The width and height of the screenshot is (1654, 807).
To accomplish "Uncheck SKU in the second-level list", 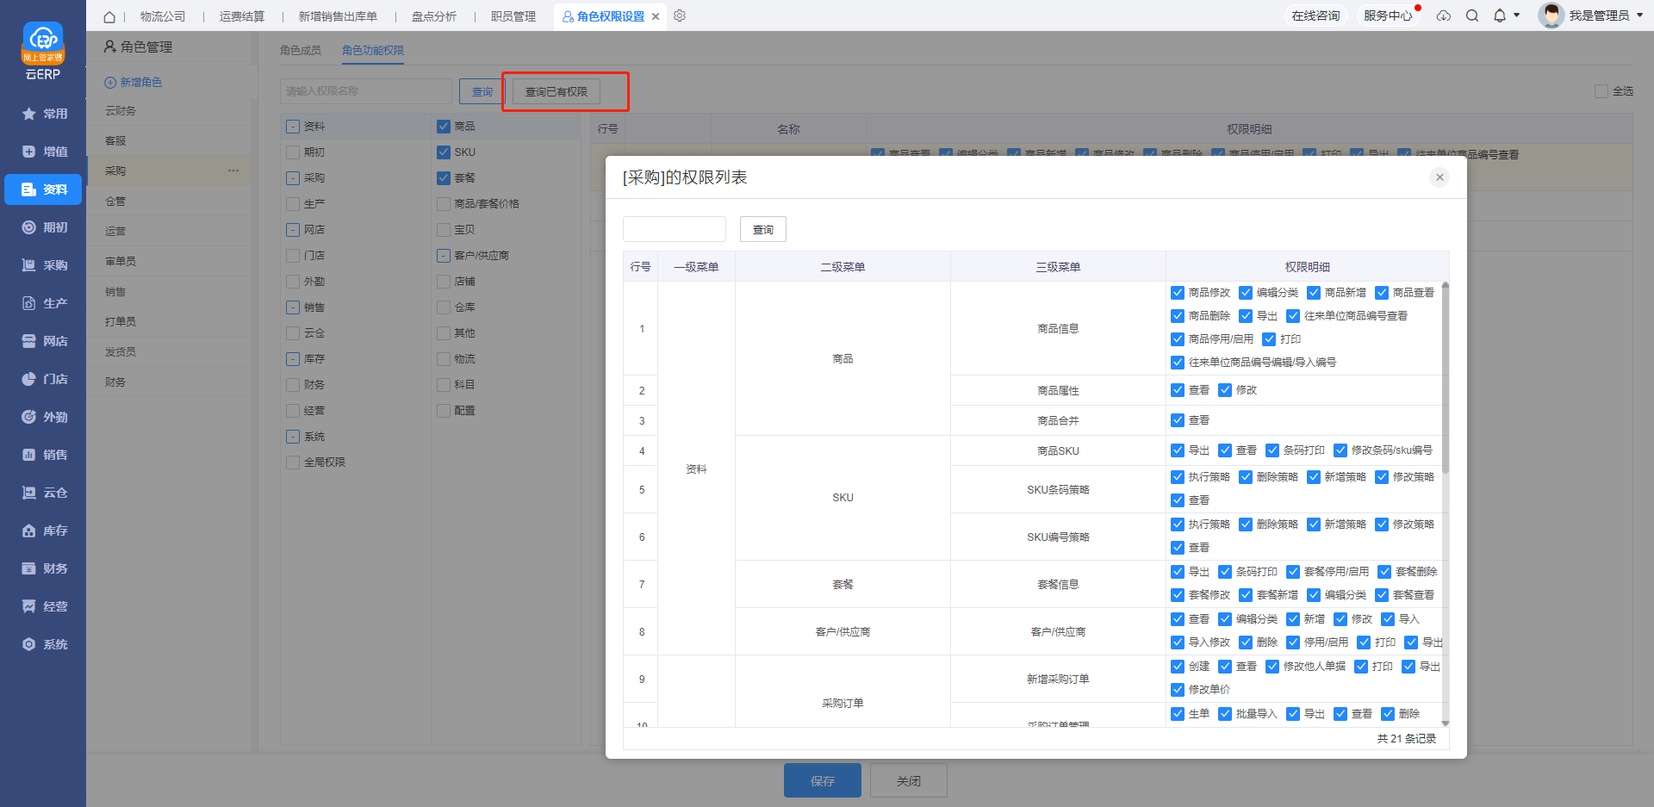I will click(x=444, y=152).
